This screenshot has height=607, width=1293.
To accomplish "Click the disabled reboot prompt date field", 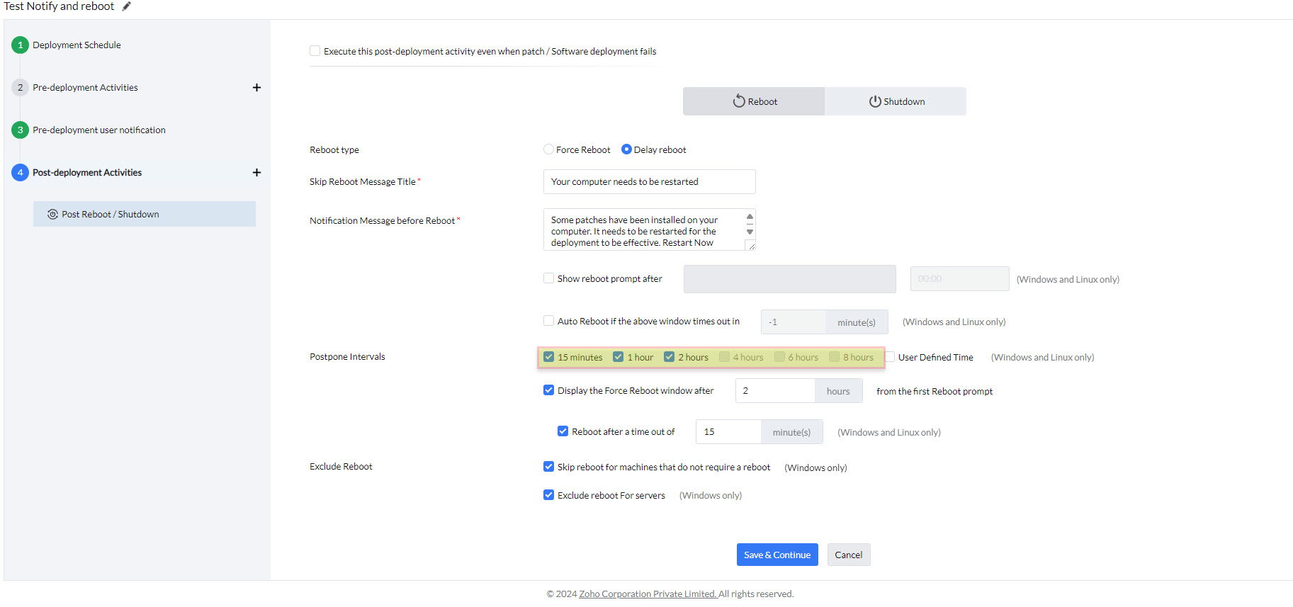I will [x=789, y=279].
